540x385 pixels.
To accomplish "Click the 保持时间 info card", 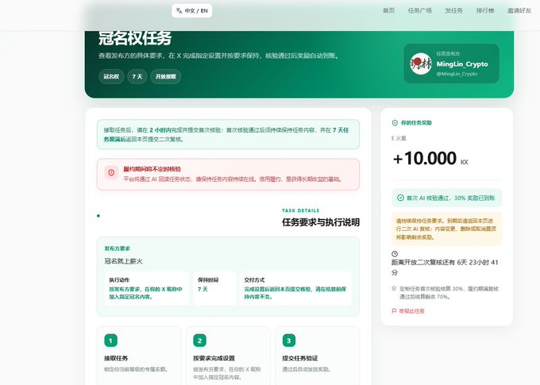I will point(214,288).
